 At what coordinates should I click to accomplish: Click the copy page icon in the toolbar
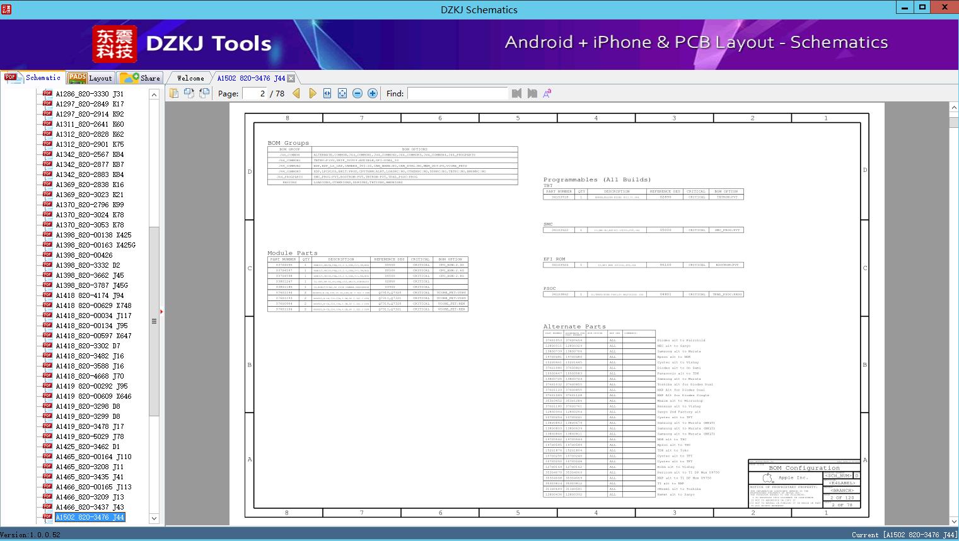pyautogui.click(x=173, y=93)
